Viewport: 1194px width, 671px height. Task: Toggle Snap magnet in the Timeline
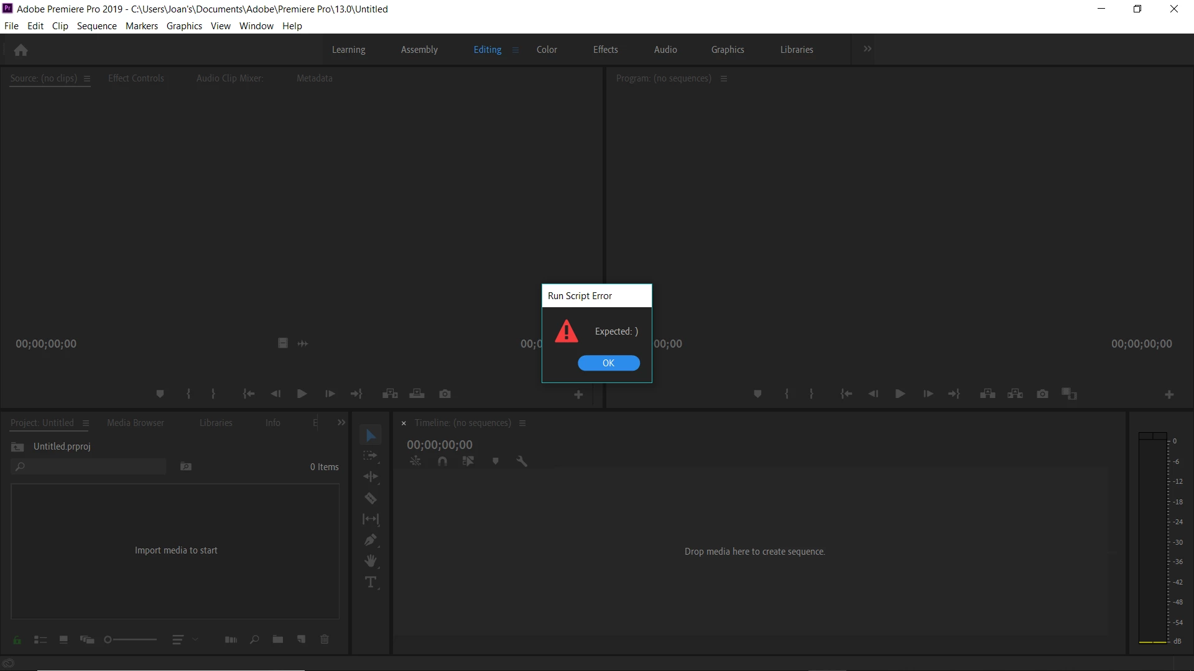point(442,461)
